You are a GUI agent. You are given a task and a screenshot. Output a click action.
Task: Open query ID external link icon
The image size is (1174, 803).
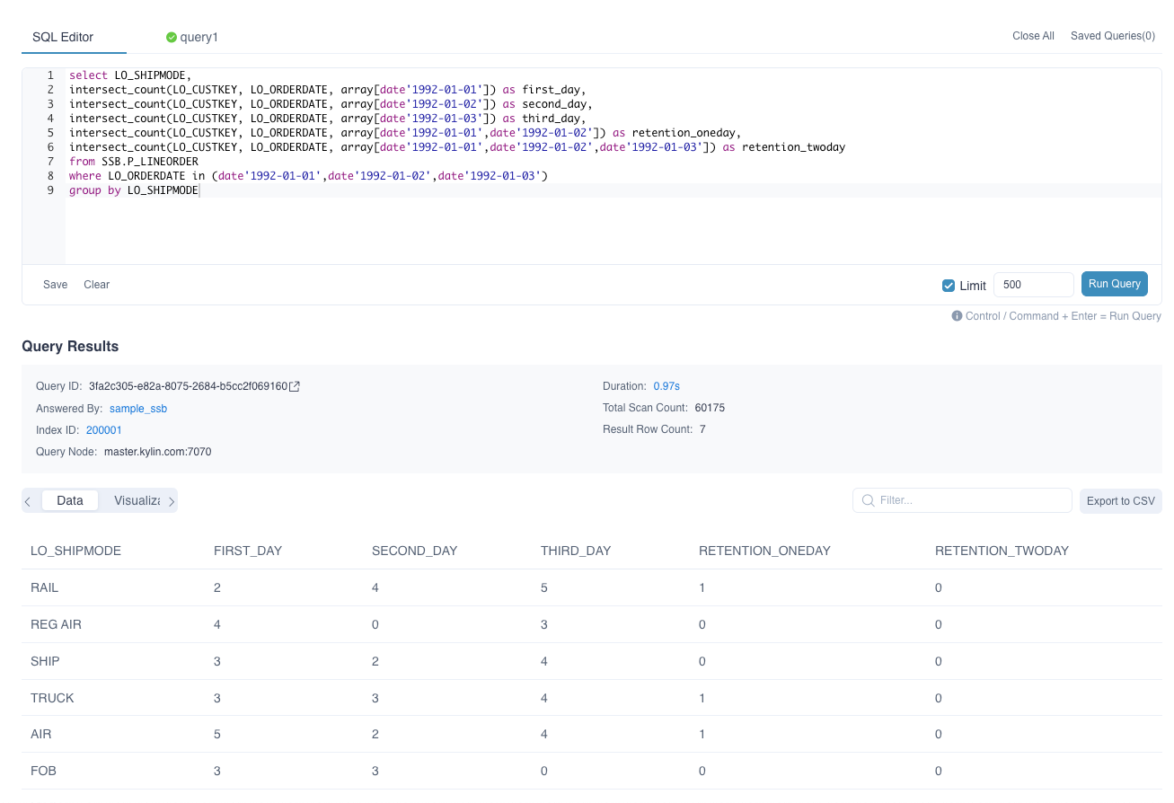[295, 386]
